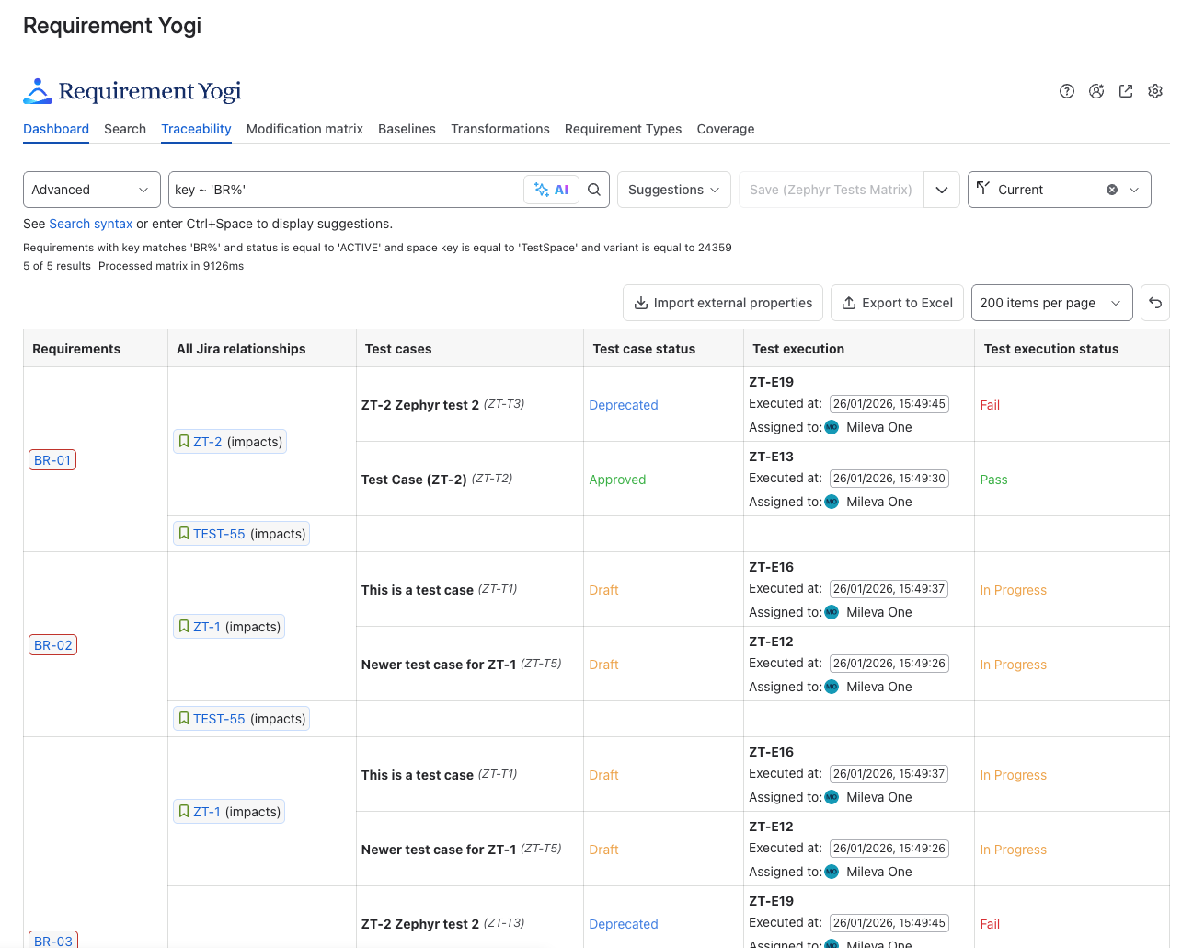Viewport: 1193px width, 948px height.
Task: Click Save (Zephyr Tests Matrix)
Action: pyautogui.click(x=831, y=190)
